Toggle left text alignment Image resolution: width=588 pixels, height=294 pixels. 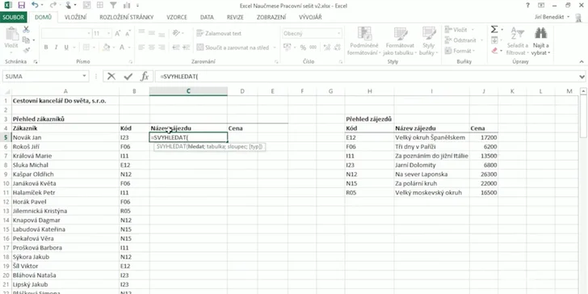[141, 47]
